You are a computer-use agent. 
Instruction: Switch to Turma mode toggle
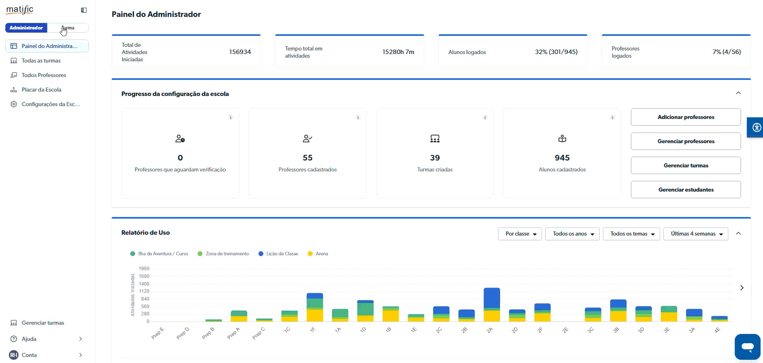click(x=68, y=28)
